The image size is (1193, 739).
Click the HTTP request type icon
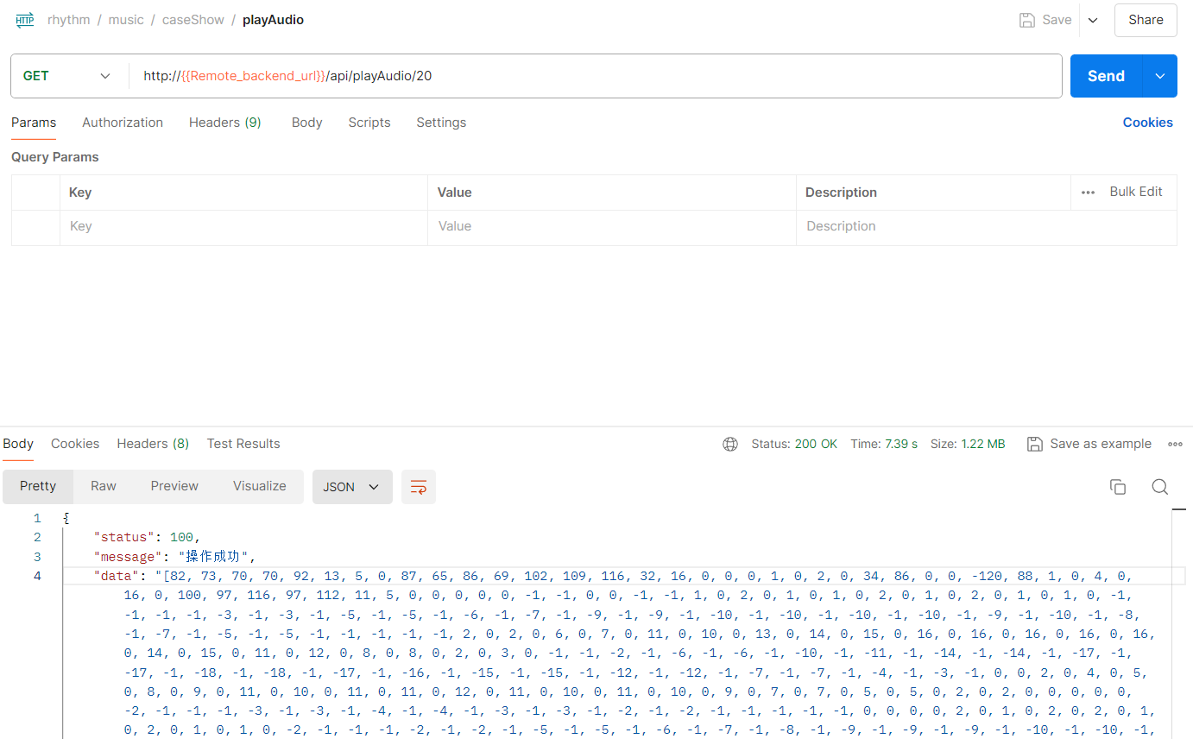pyautogui.click(x=25, y=20)
